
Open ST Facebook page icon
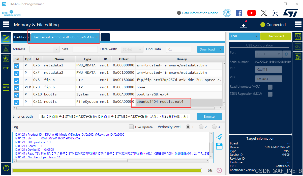239,13
